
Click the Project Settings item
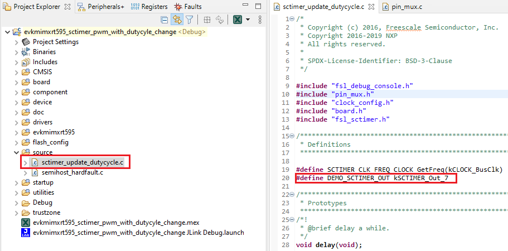coord(55,42)
